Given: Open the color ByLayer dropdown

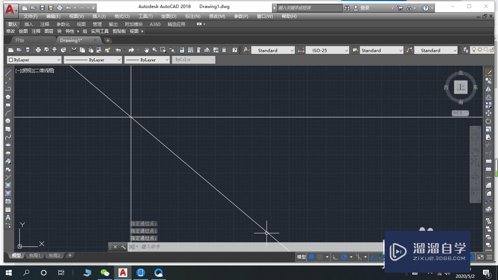Looking at the screenshot, I should click(x=35, y=60).
